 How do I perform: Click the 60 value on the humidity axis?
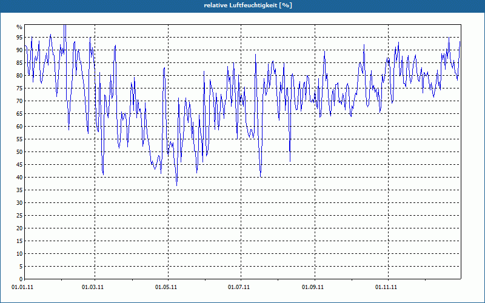19,127
